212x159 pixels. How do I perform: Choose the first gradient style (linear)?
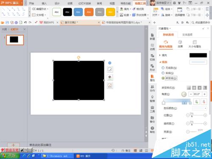tap(189, 88)
